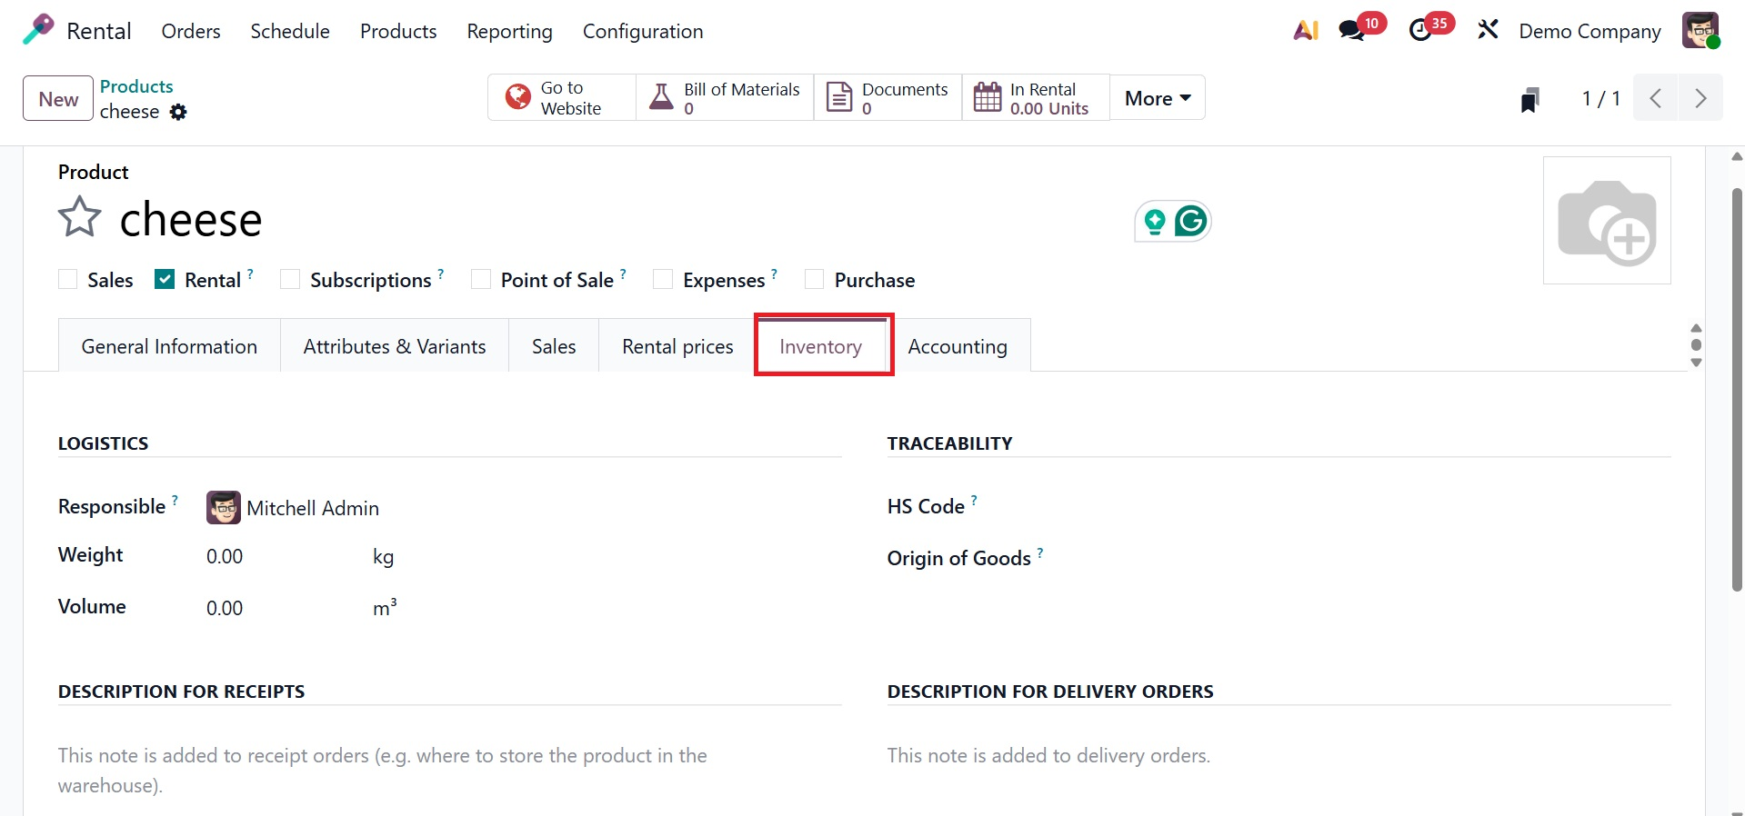The height and width of the screenshot is (816, 1745).
Task: Upload product image via camera placeholder
Action: tap(1607, 221)
